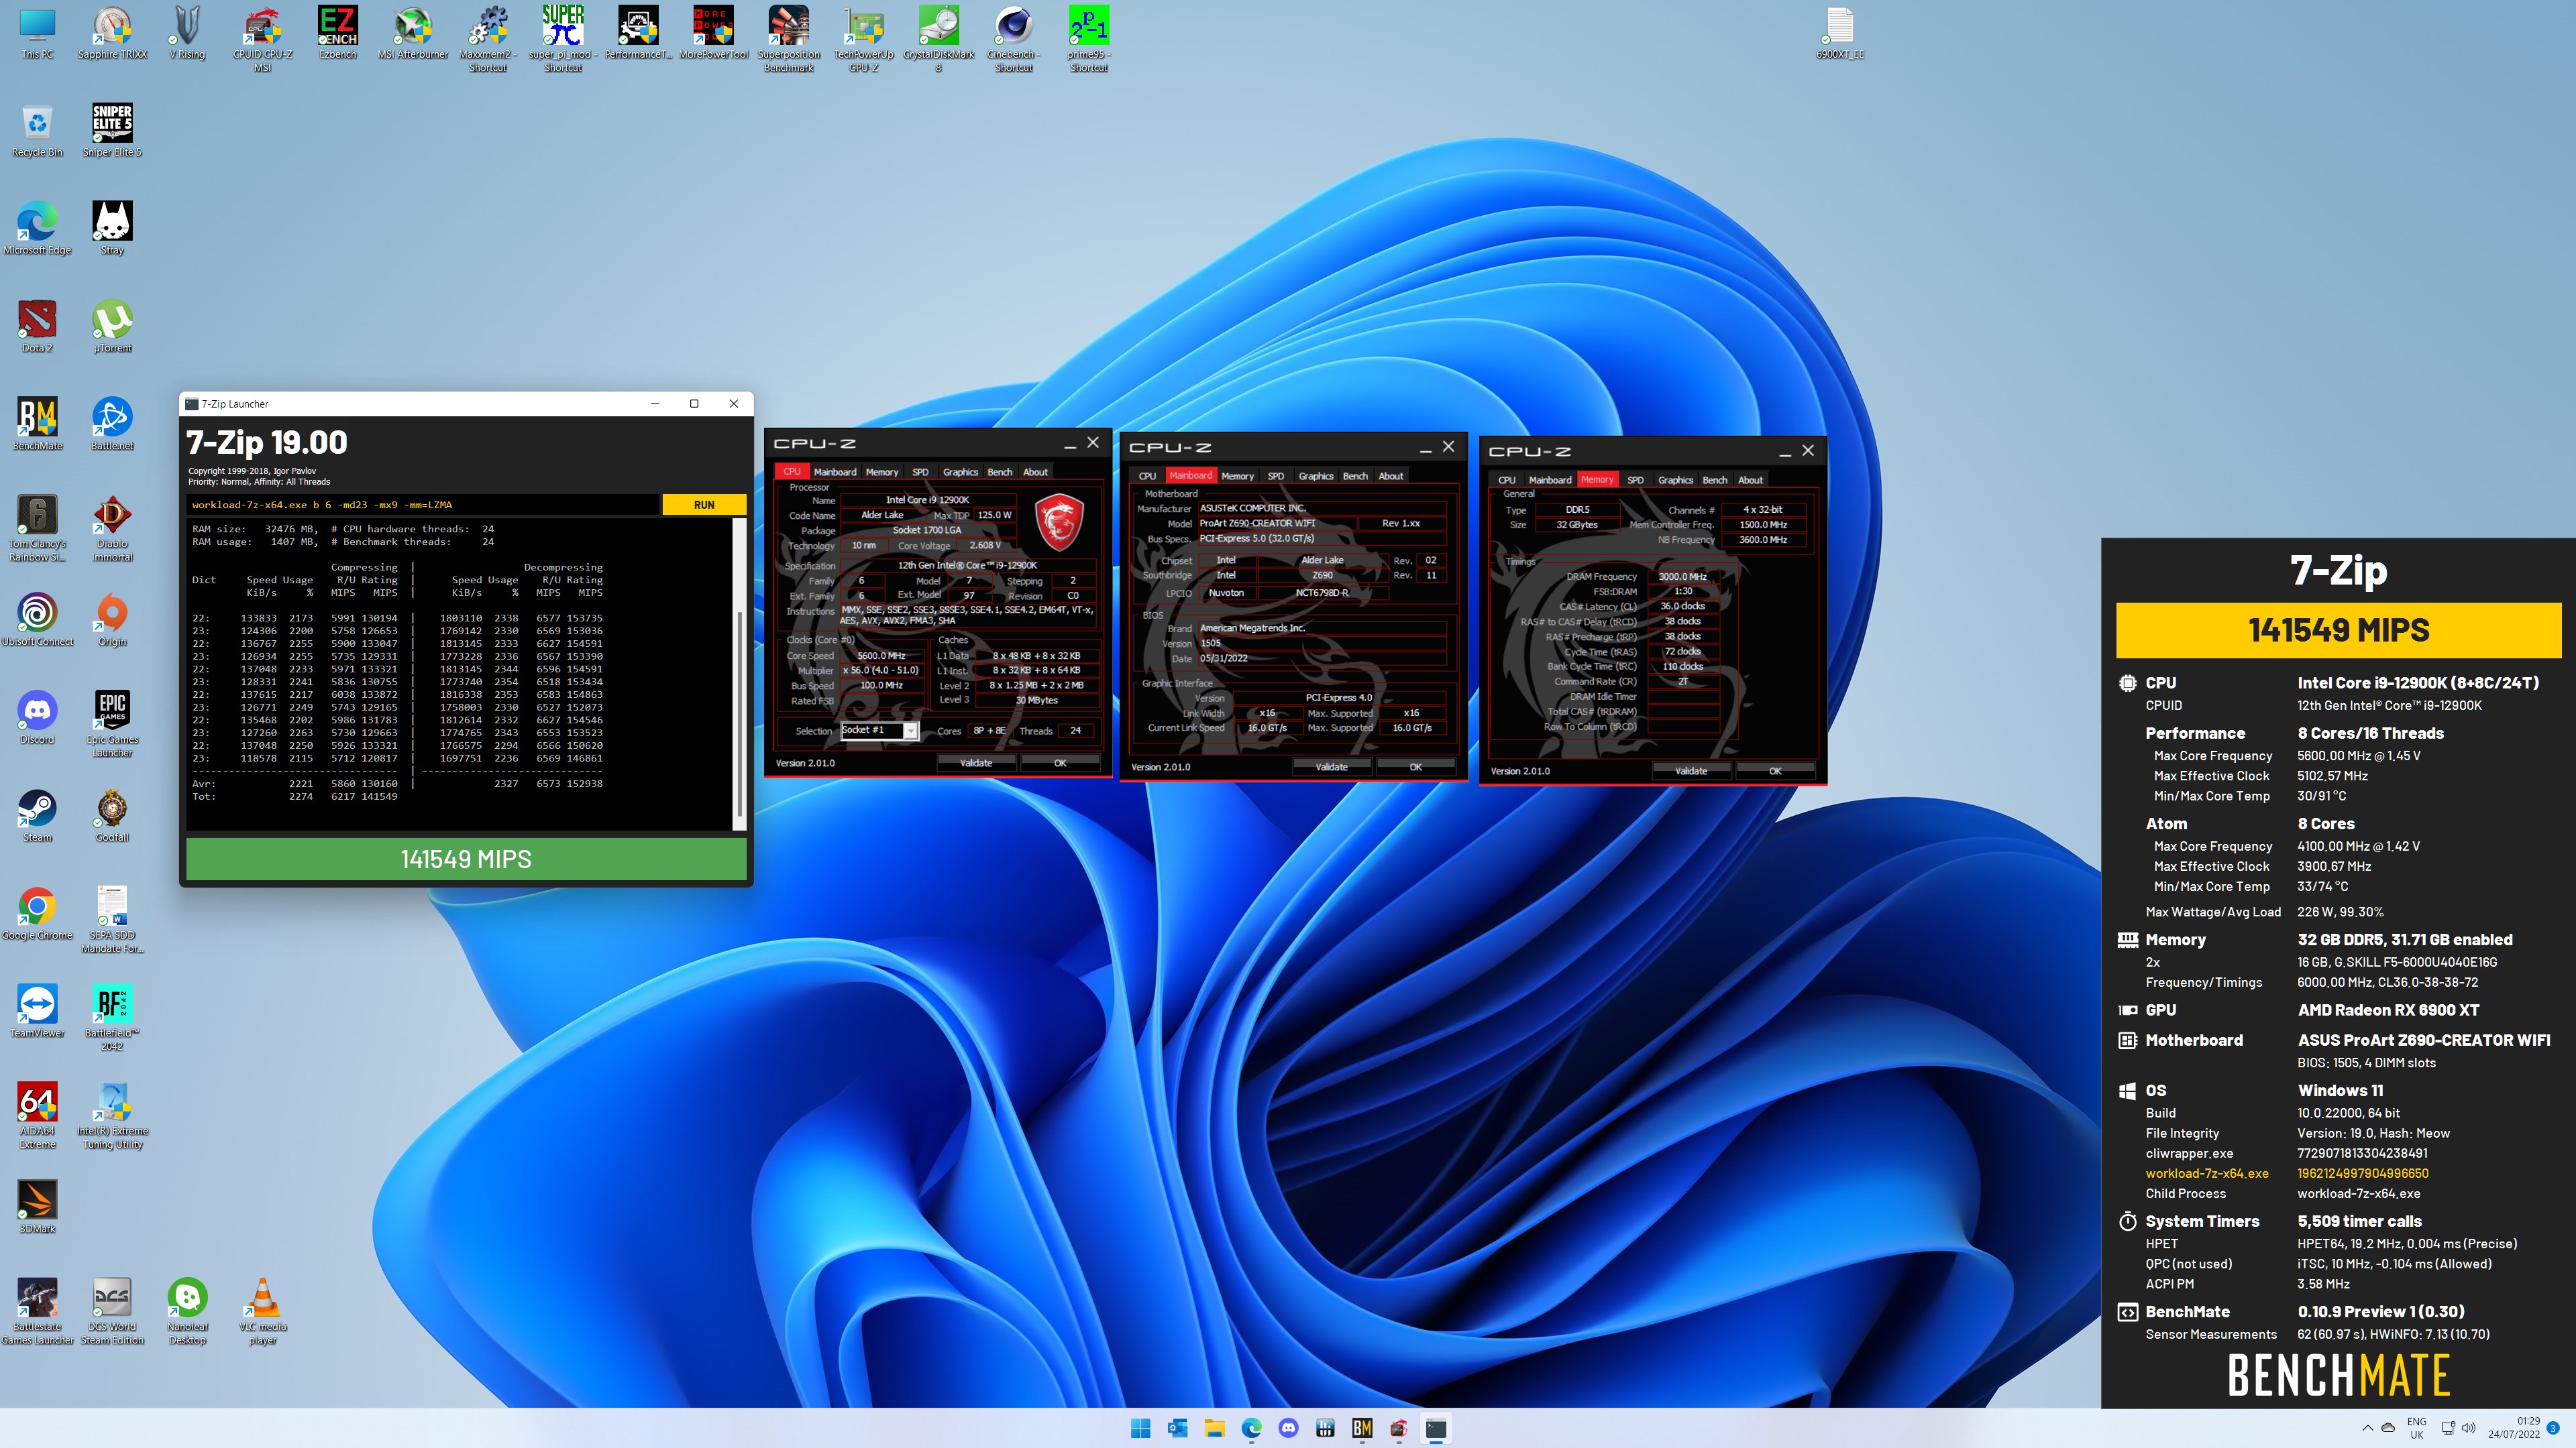Open Bench tab in first CPU-Z window
The width and height of the screenshot is (2576, 1448).
click(x=1000, y=472)
